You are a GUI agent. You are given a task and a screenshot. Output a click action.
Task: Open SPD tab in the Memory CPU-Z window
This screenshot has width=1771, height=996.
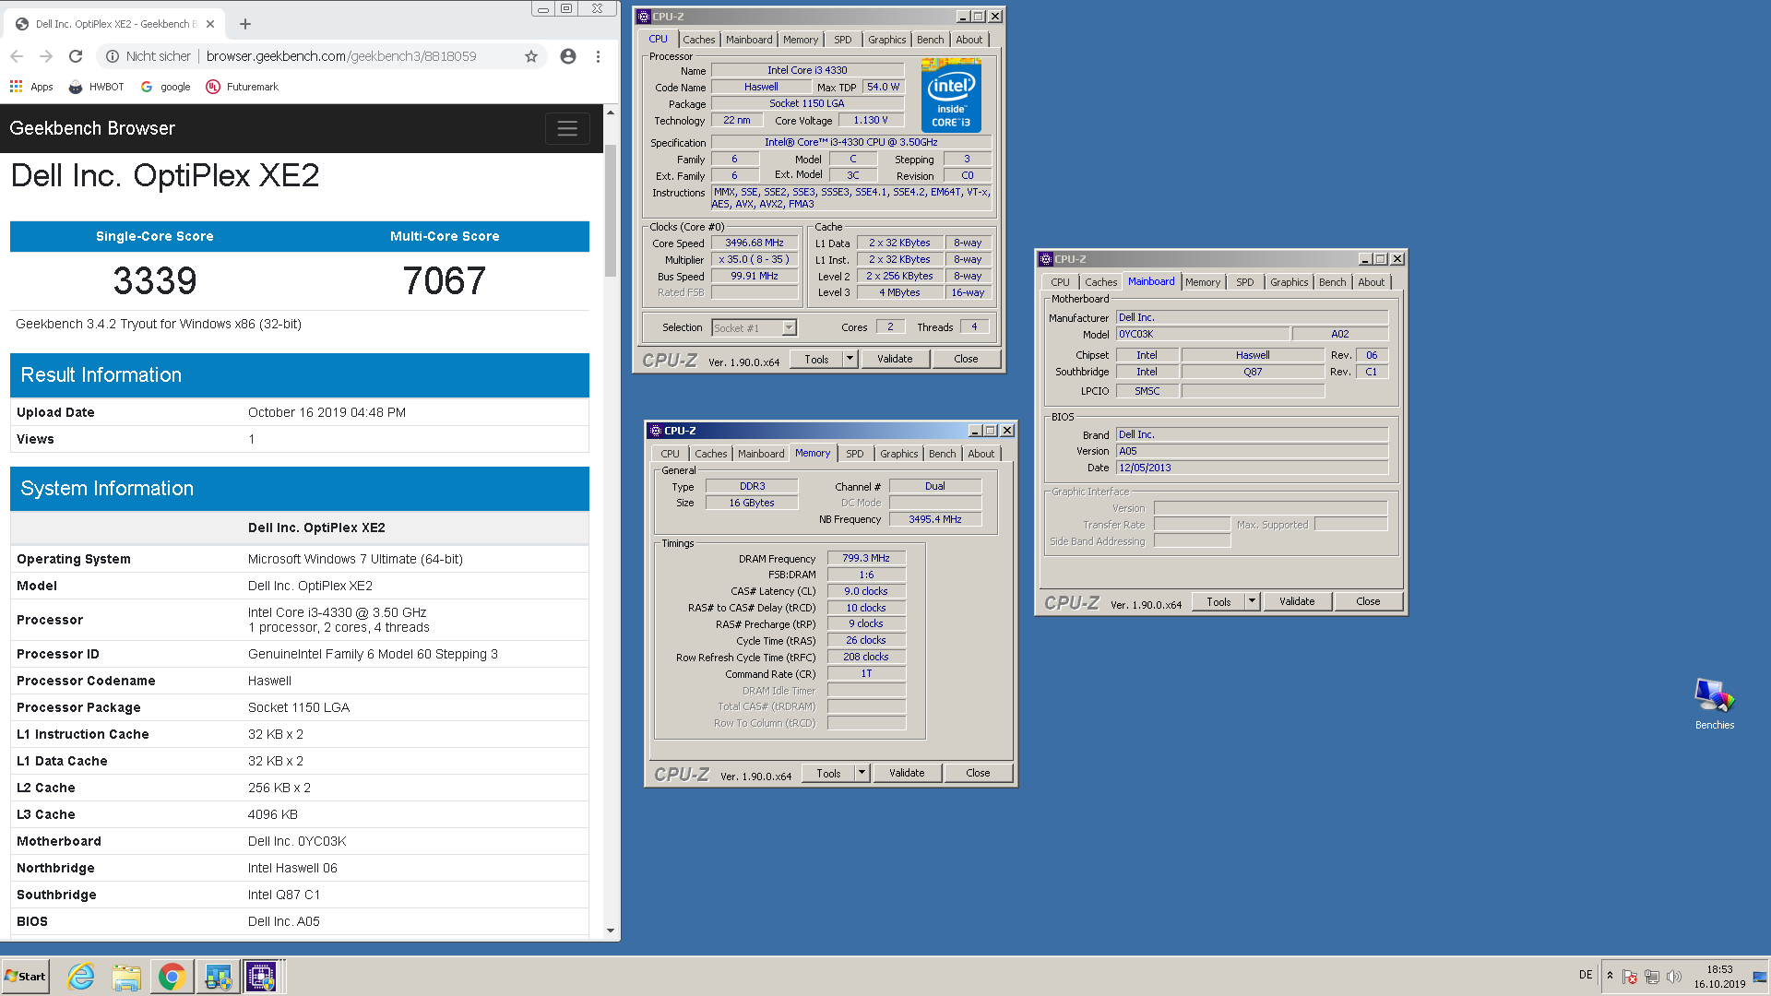(x=855, y=454)
